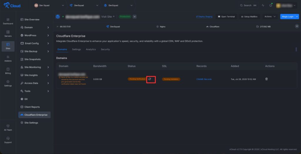Open the CNAME Records link
This screenshot has width=301, height=154.
click(x=204, y=79)
